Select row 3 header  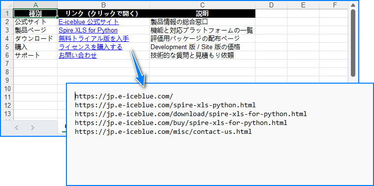(x=7, y=31)
